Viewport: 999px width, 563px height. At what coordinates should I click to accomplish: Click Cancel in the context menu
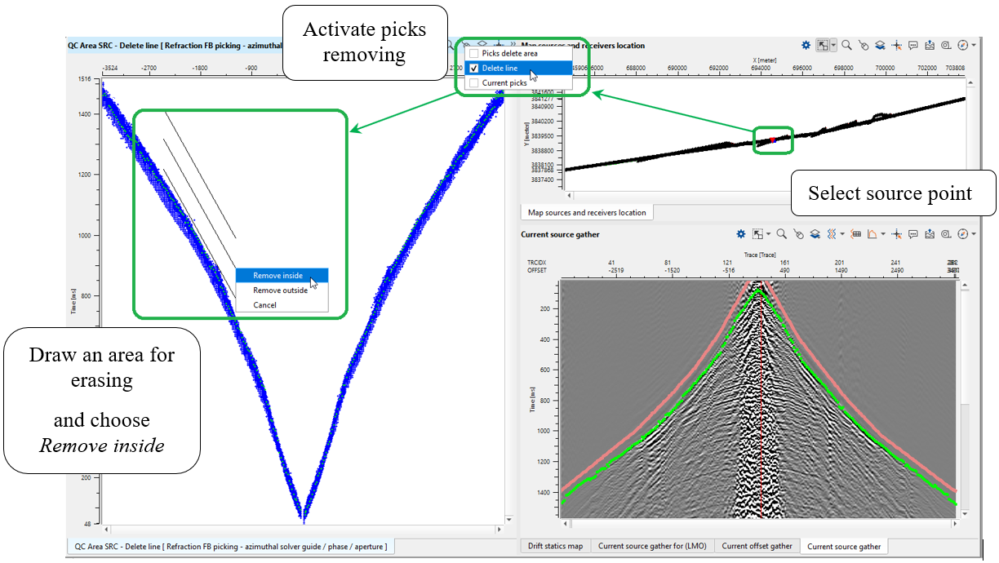(264, 305)
